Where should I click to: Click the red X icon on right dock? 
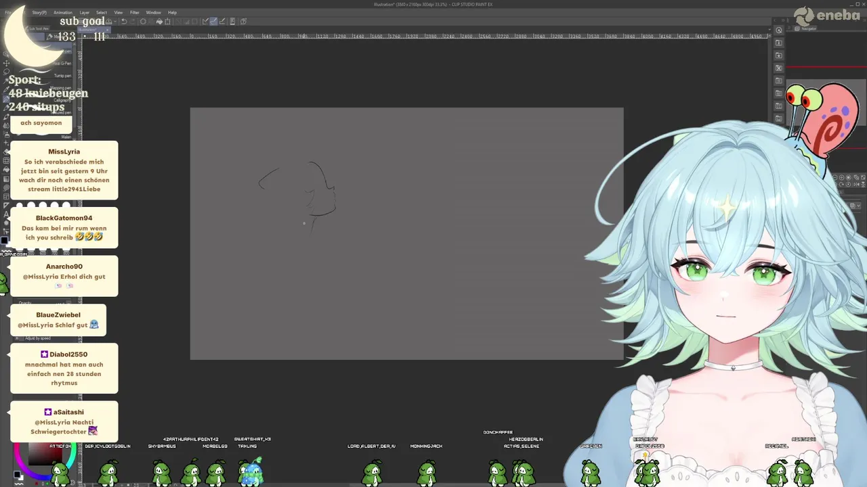coord(779,68)
